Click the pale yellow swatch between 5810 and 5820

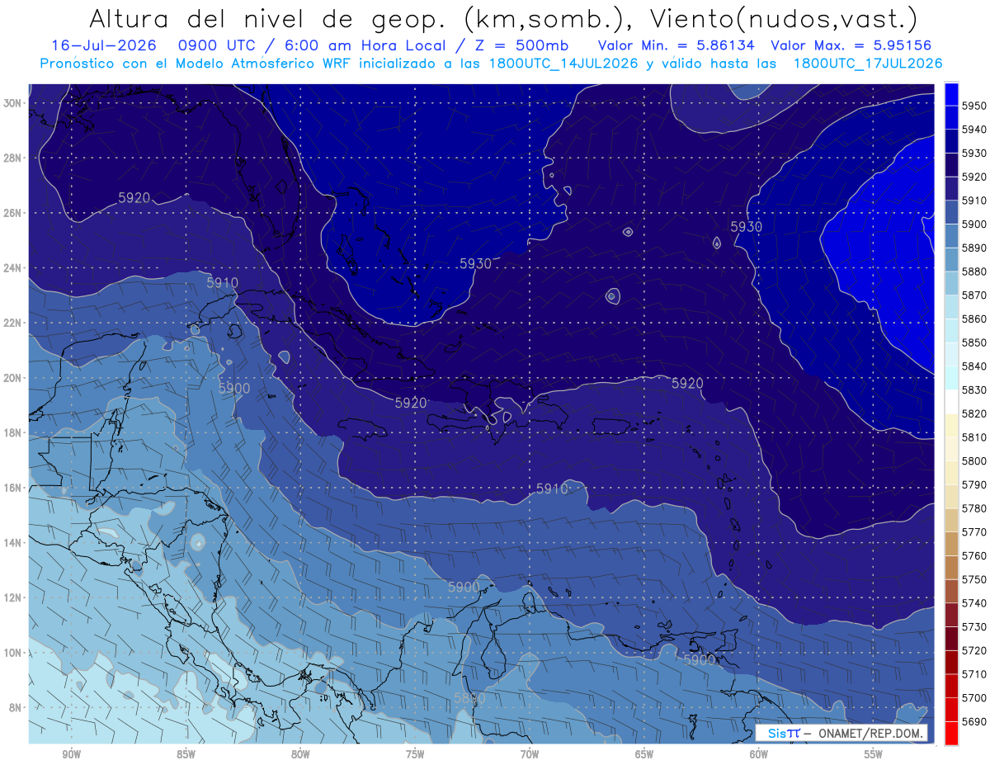tap(951, 425)
